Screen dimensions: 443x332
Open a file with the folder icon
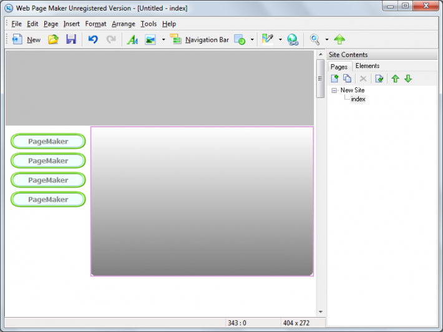tap(53, 39)
